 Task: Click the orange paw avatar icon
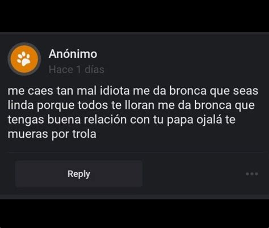(24, 59)
